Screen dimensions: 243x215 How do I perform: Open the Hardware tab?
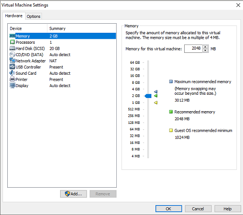click(14, 16)
